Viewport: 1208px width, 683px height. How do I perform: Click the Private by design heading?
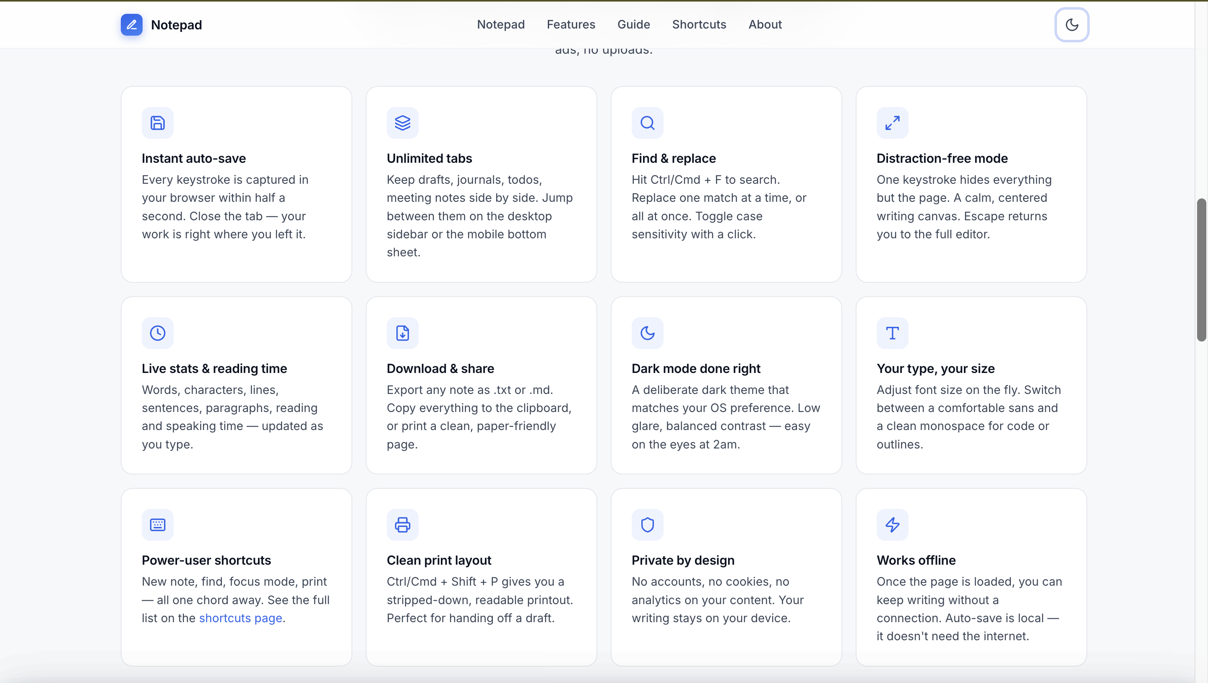click(x=683, y=560)
